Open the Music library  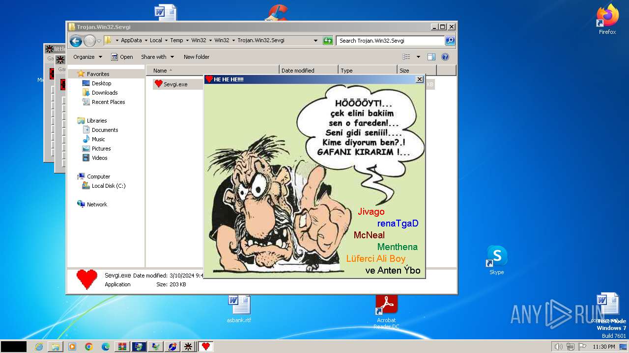click(98, 139)
